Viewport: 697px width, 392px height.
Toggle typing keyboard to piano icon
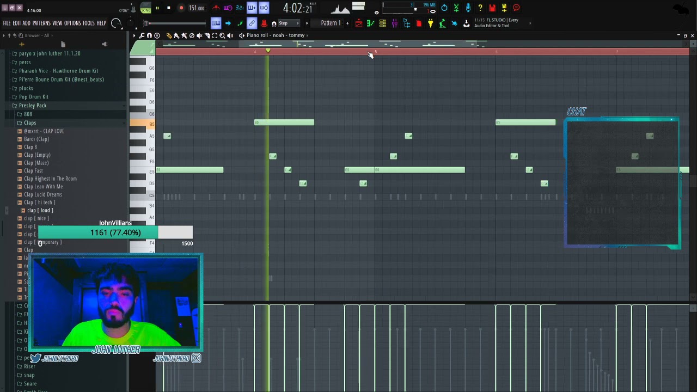(216, 23)
